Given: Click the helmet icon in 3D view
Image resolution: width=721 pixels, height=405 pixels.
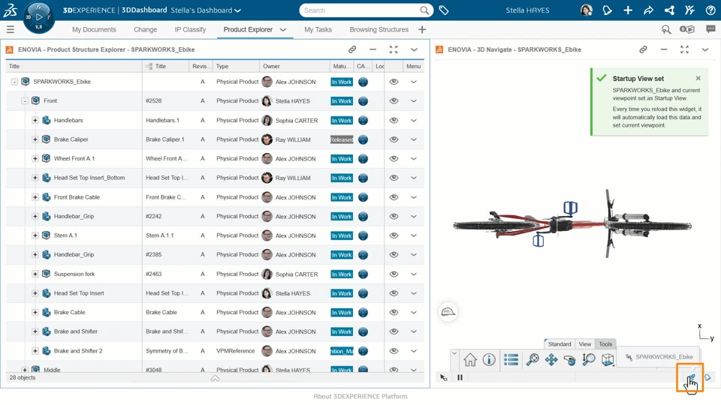Looking at the screenshot, I should (448, 312).
